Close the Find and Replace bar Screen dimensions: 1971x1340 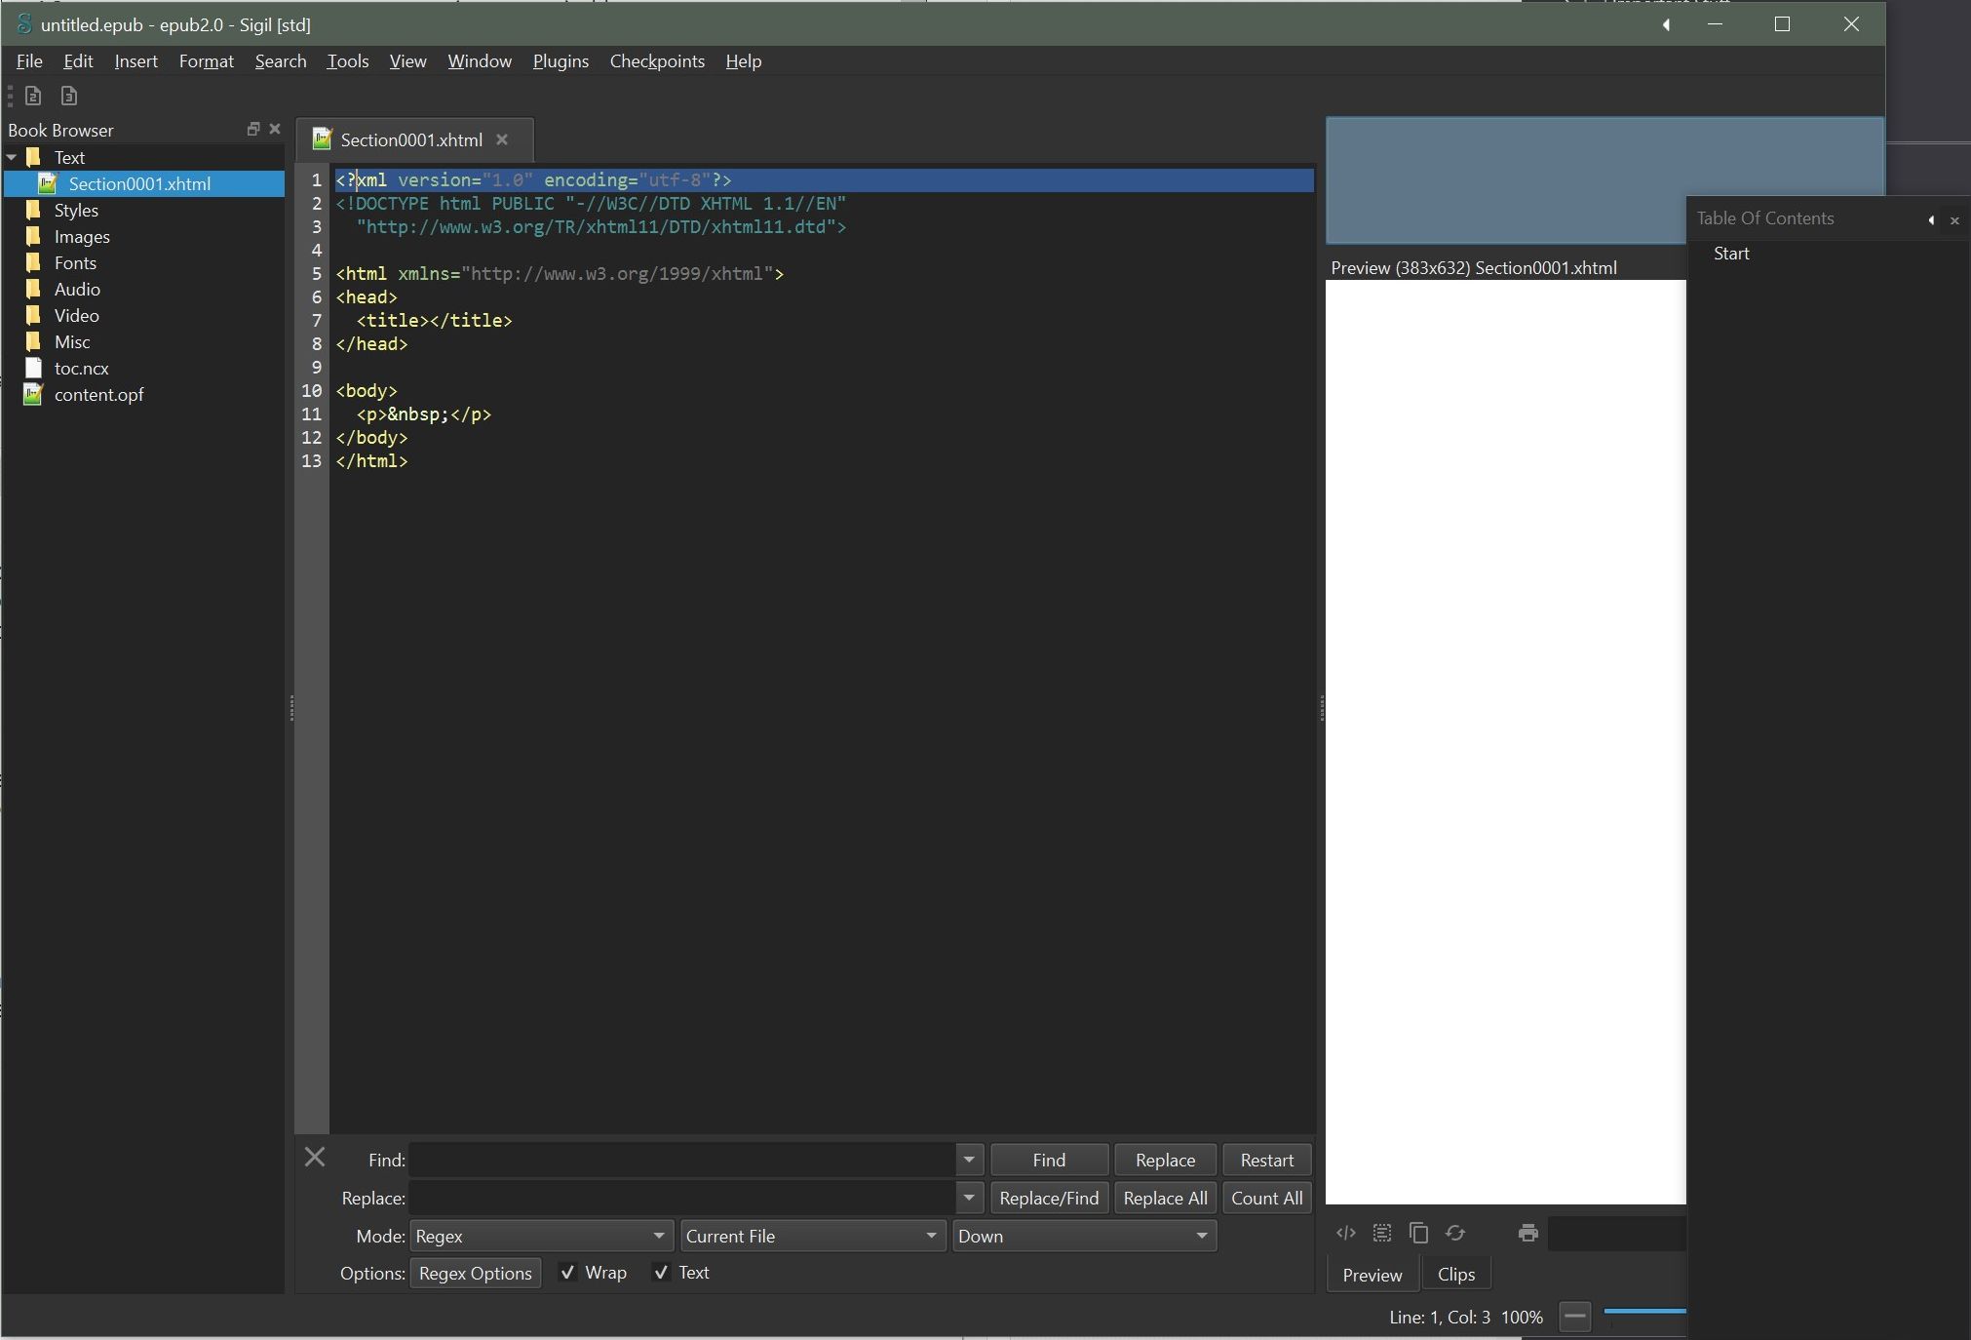pyautogui.click(x=315, y=1158)
